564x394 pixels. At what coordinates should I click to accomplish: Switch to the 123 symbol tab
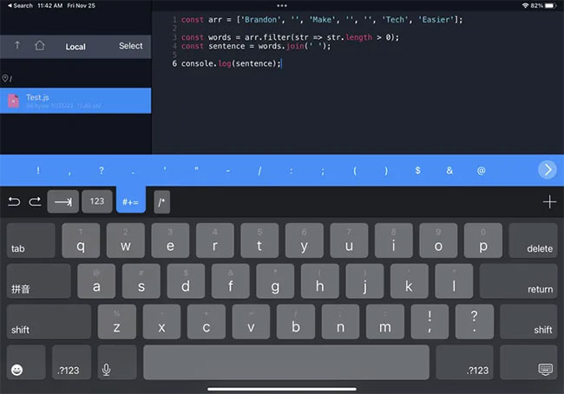tap(97, 201)
